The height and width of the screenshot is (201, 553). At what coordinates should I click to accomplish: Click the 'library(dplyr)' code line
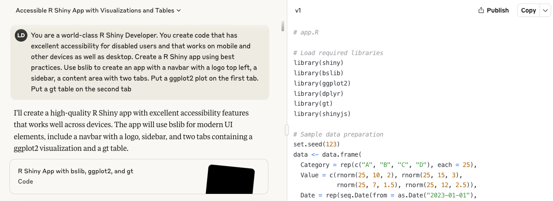(x=318, y=94)
